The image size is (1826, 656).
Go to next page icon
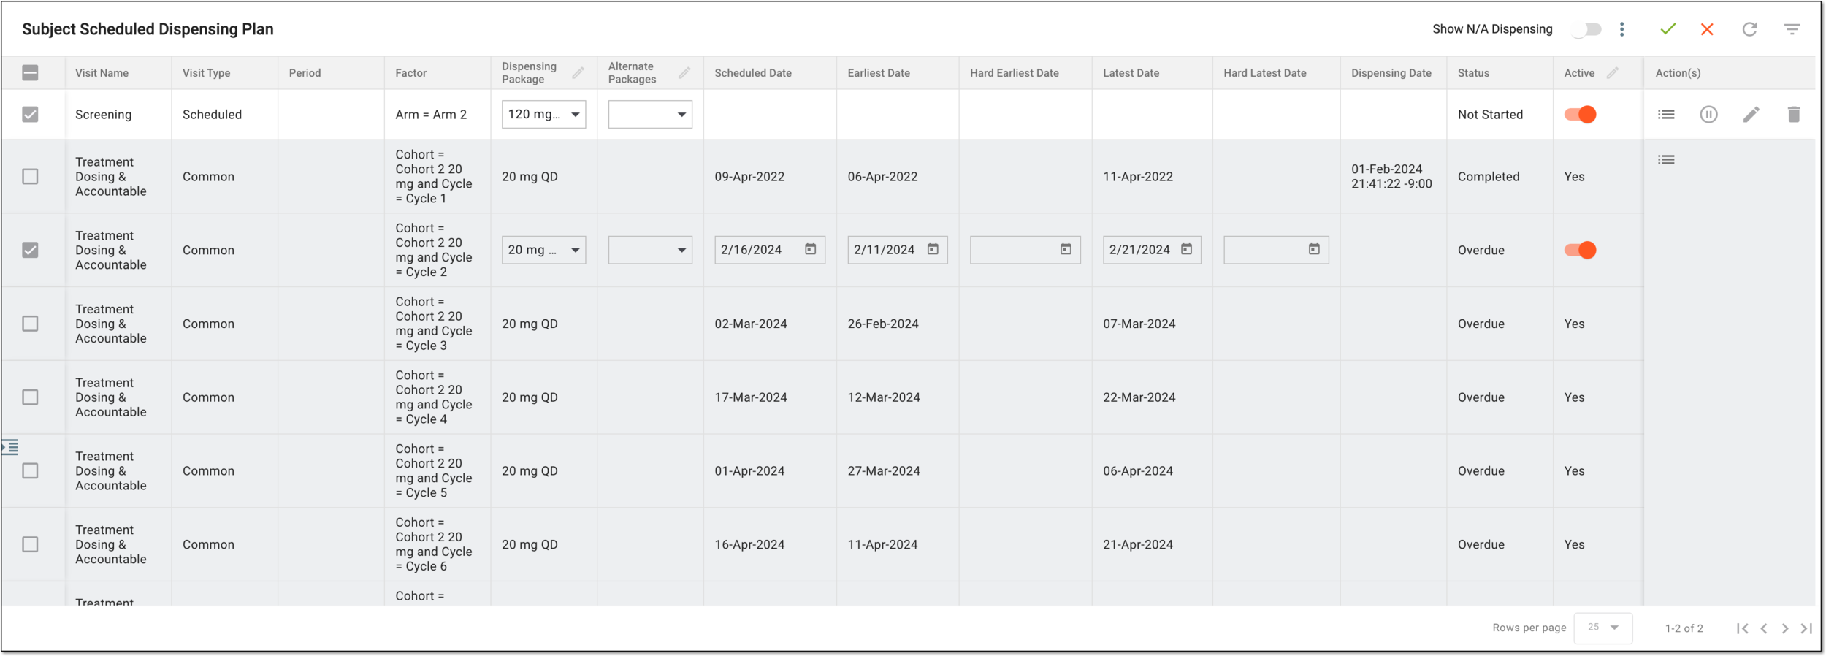point(1785,628)
